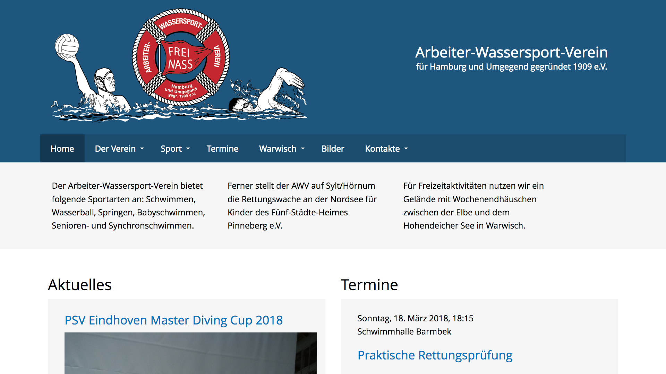666x374 pixels.
Task: Click the Schwimmhalle Barmbek event location text
Action: [x=404, y=331]
